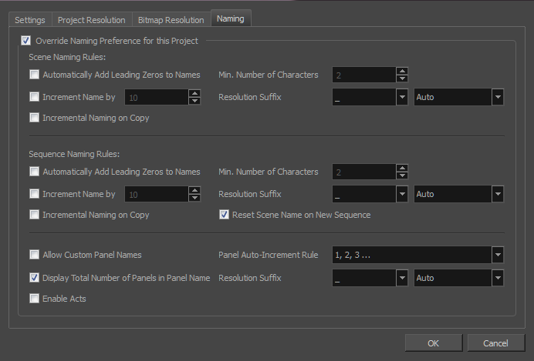The width and height of the screenshot is (534, 361).
Task: Open the Bitmap Resolution tab
Action: pyautogui.click(x=171, y=20)
